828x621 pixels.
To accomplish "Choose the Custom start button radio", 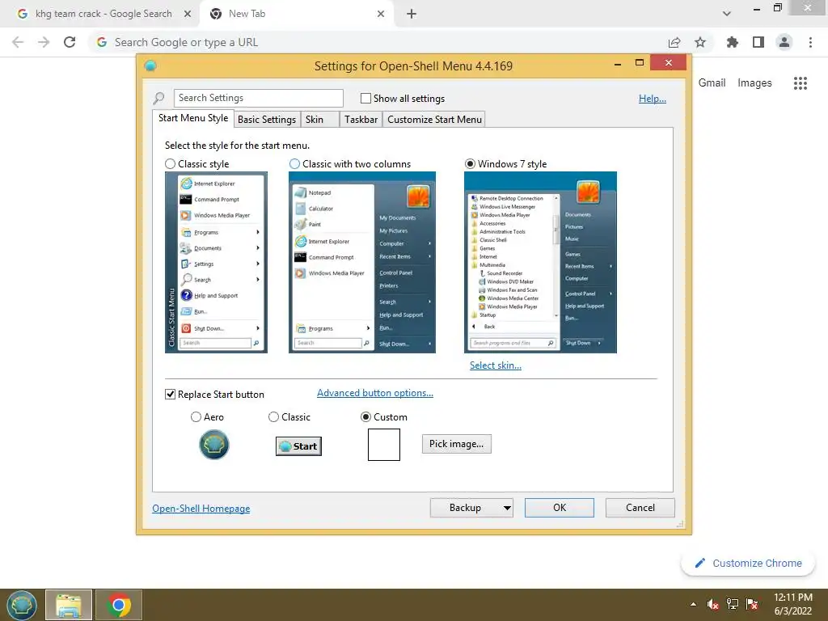I will [365, 417].
